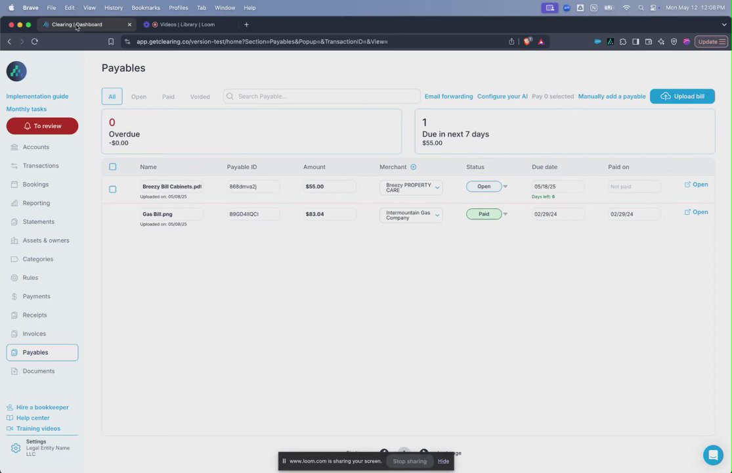Viewport: 732px width, 473px height.
Task: Open Email forwarding link
Action: (x=448, y=96)
